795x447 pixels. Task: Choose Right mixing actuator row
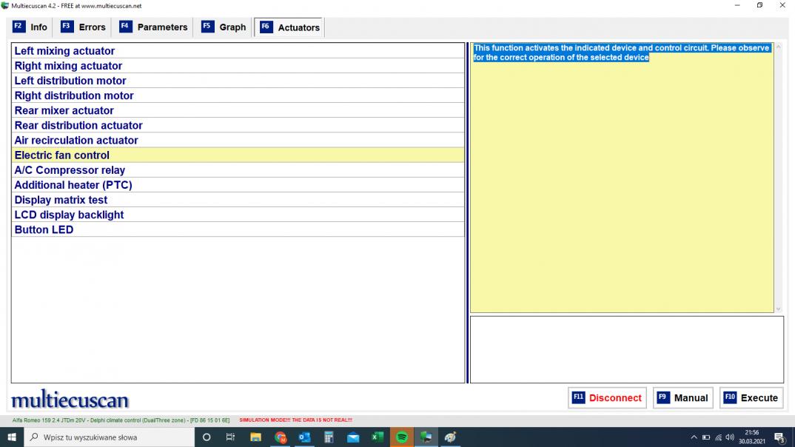tap(238, 66)
